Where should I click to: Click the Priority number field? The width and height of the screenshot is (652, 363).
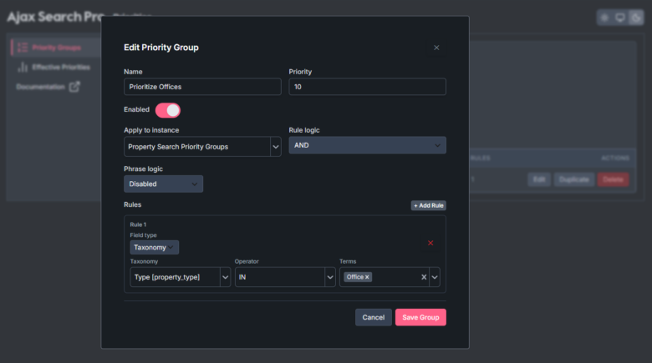click(x=367, y=87)
